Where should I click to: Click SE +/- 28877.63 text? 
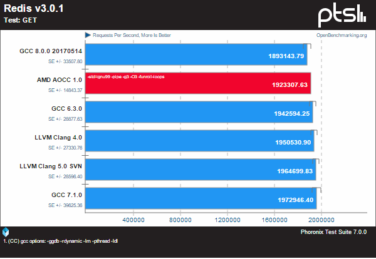tap(65, 119)
